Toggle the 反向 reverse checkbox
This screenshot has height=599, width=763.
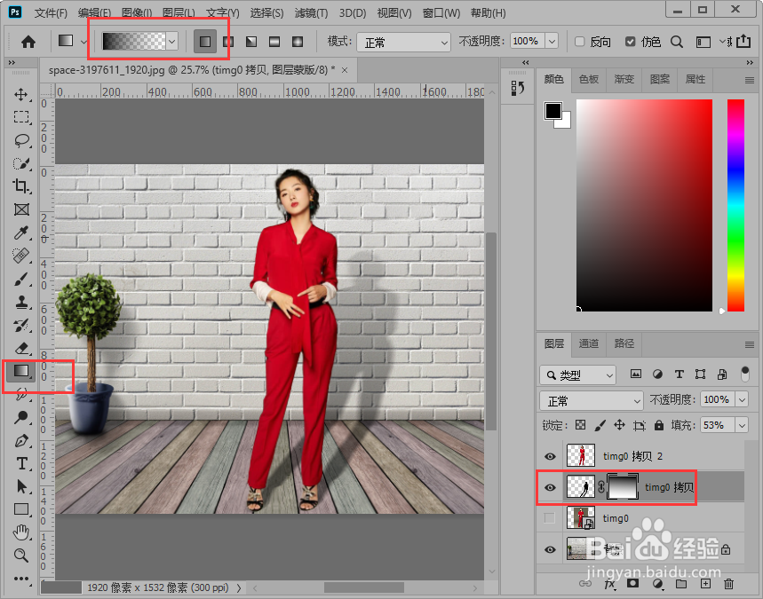pyautogui.click(x=579, y=42)
